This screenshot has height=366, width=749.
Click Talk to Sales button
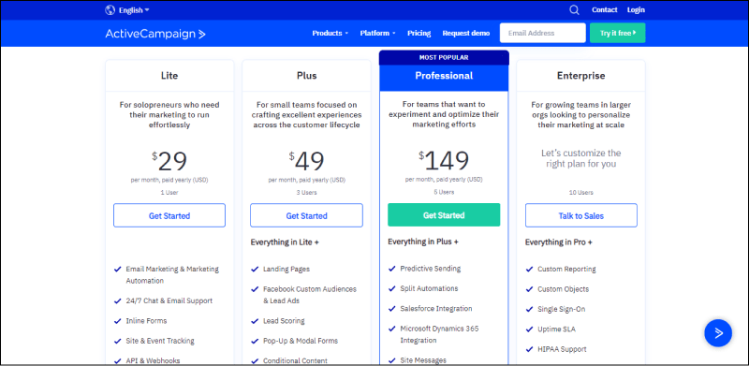[x=581, y=215]
